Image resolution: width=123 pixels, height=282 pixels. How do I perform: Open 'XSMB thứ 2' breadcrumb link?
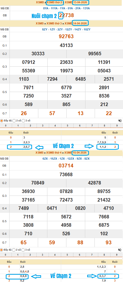coord(55,3)
